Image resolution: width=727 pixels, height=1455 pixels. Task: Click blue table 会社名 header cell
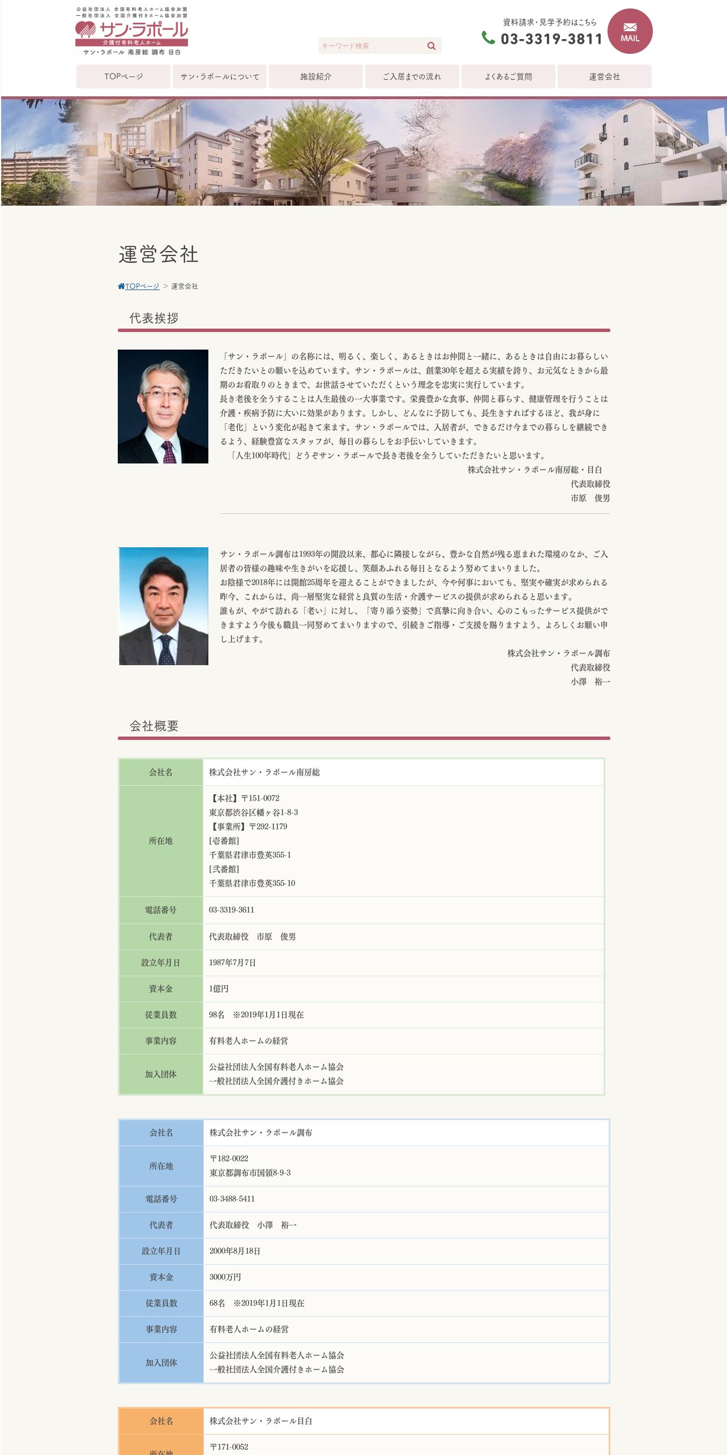(161, 1133)
